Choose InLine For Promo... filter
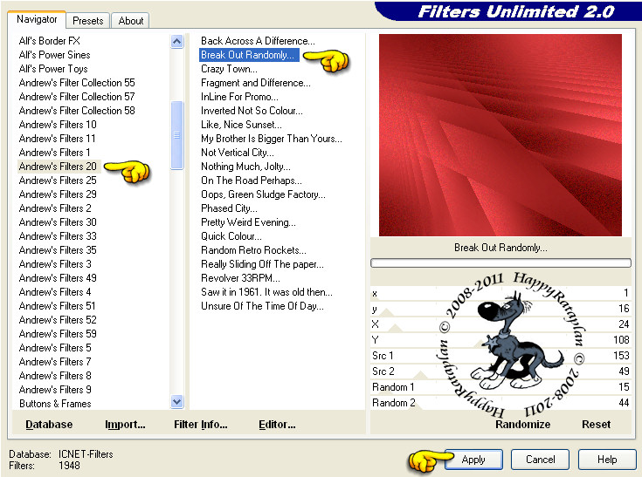642x477 pixels. point(239,97)
